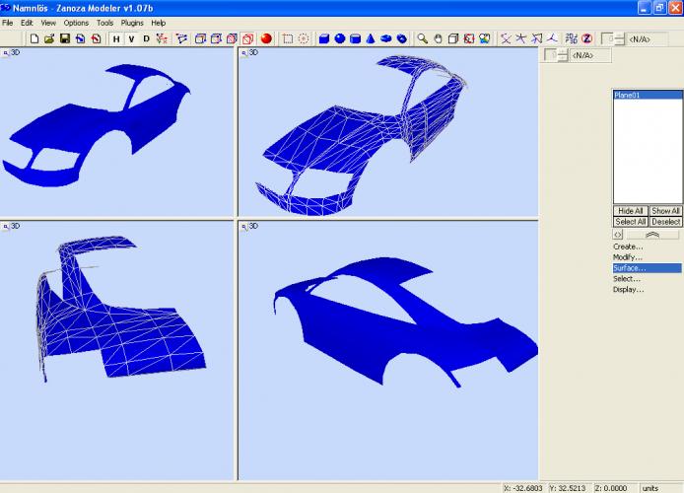The height and width of the screenshot is (493, 684).
Task: Click the Save floppy disk icon
Action: pyautogui.click(x=64, y=38)
